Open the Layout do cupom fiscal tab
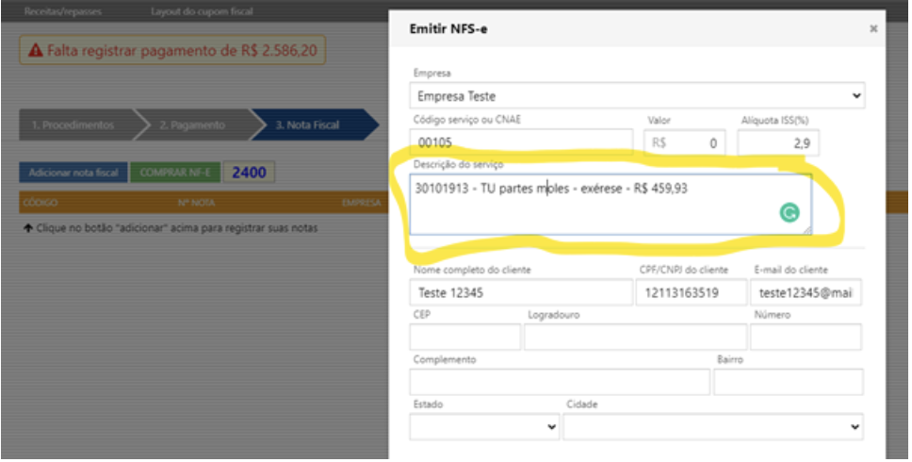 click(x=202, y=11)
